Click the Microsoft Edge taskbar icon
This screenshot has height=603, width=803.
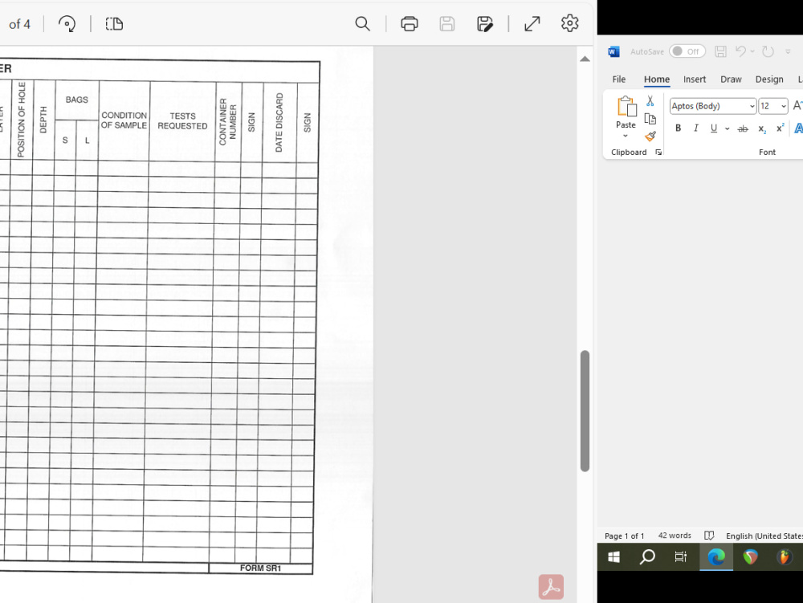coord(716,556)
